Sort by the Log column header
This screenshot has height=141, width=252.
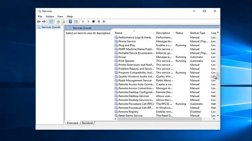[x=213, y=33]
